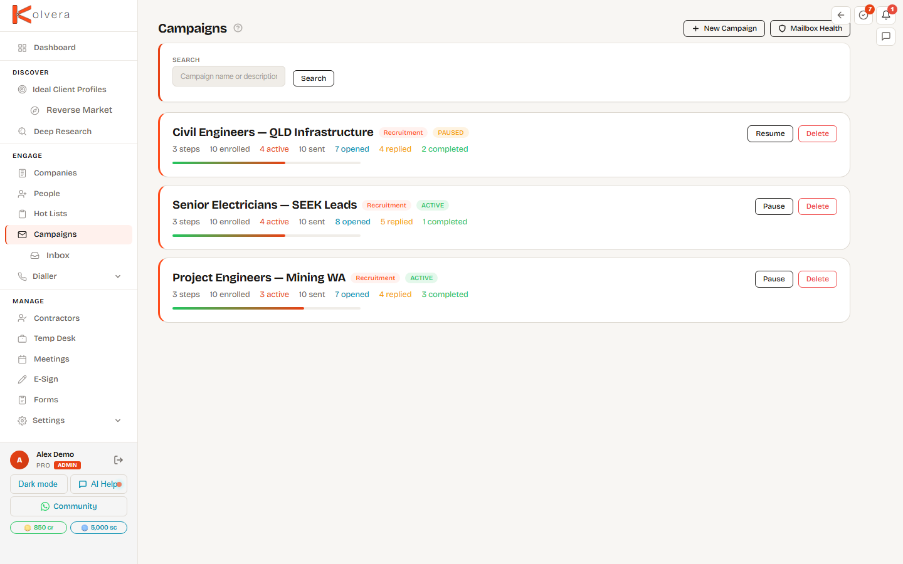Viewport: 903px width, 564px height.
Task: Open Deep Research
Action: pyautogui.click(x=68, y=132)
